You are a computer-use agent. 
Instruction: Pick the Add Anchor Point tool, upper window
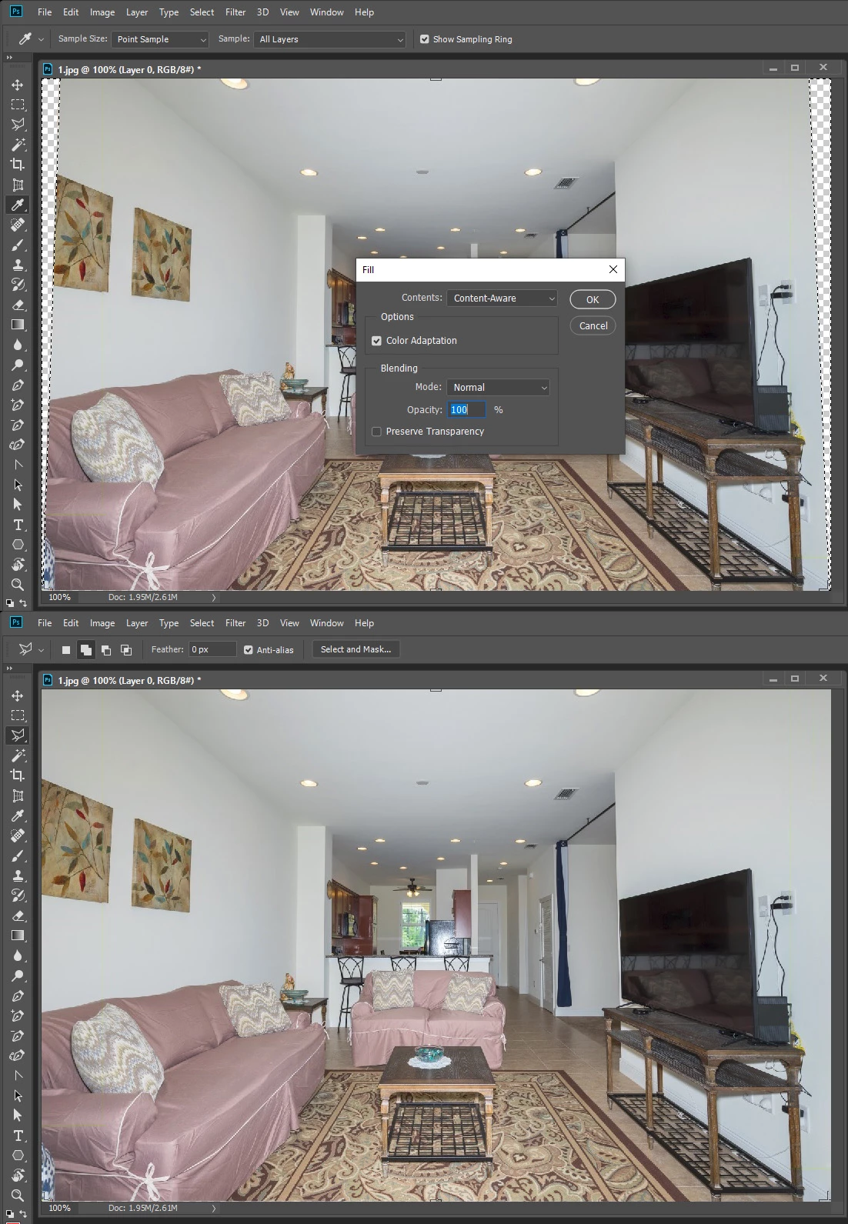pyautogui.click(x=18, y=405)
